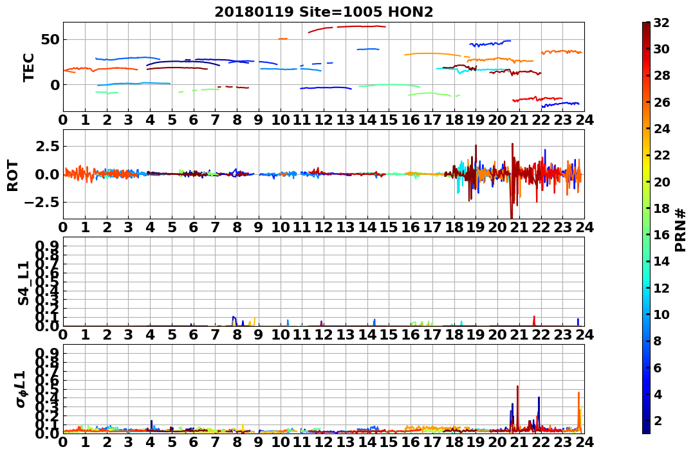Image resolution: width=693 pixels, height=456 pixels.
Task: Click the colorbar tick label 2
Action: click(x=658, y=420)
